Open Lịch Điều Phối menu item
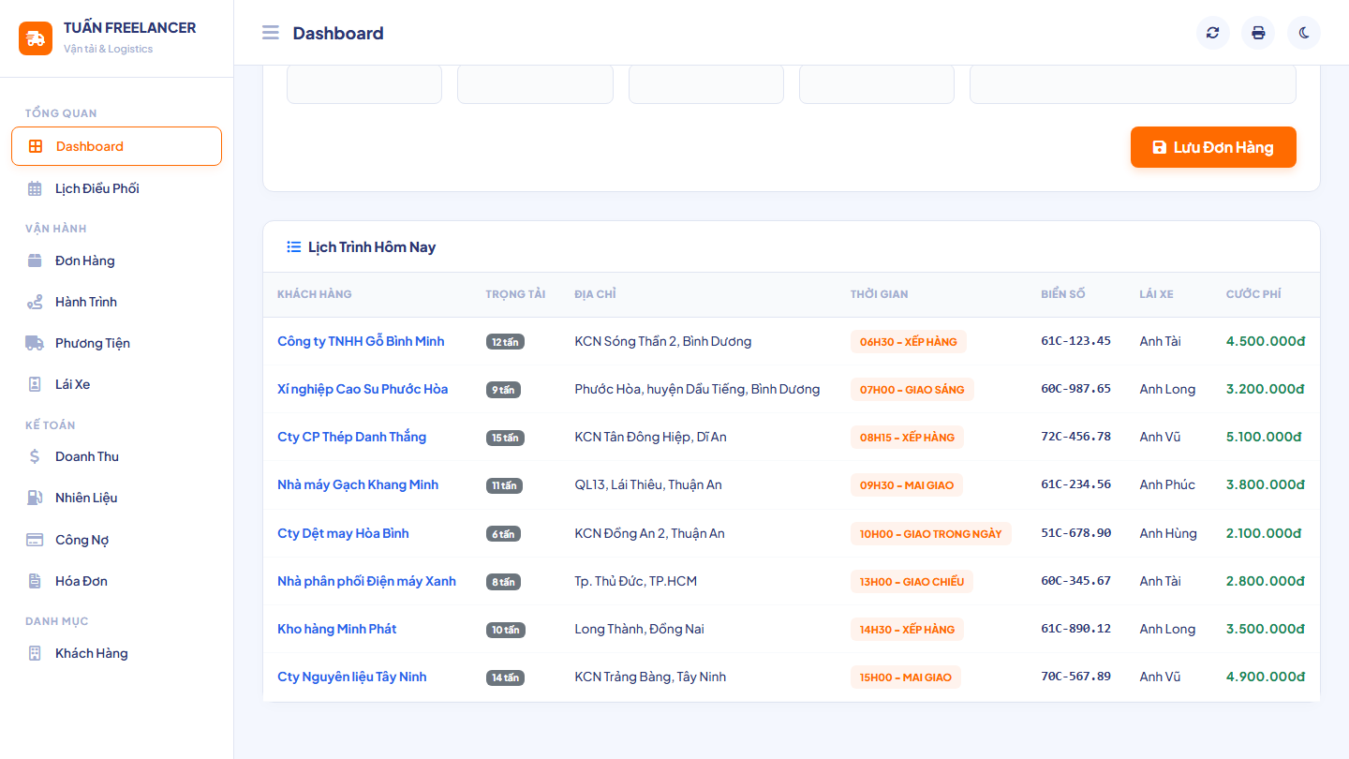Viewport: 1349px width, 759px height. (x=116, y=188)
